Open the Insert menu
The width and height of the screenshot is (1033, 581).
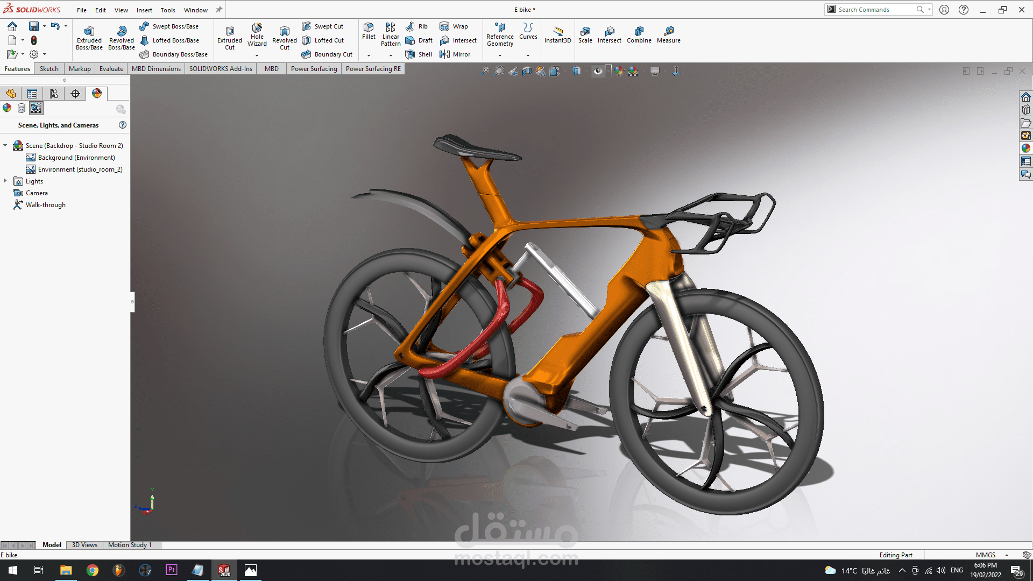tap(144, 10)
